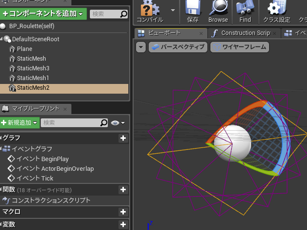Image resolution: width=307 pixels, height=230 pixels.
Task: Click the イベント BeginPlay diamond icon
Action: (11, 159)
